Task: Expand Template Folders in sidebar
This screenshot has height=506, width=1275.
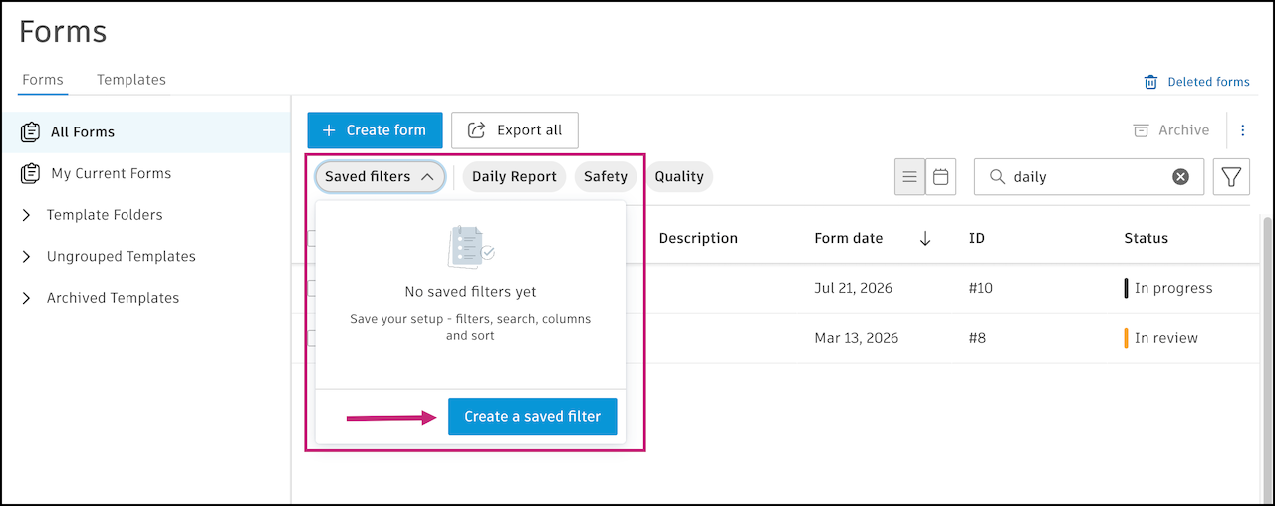Action: pyautogui.click(x=26, y=215)
